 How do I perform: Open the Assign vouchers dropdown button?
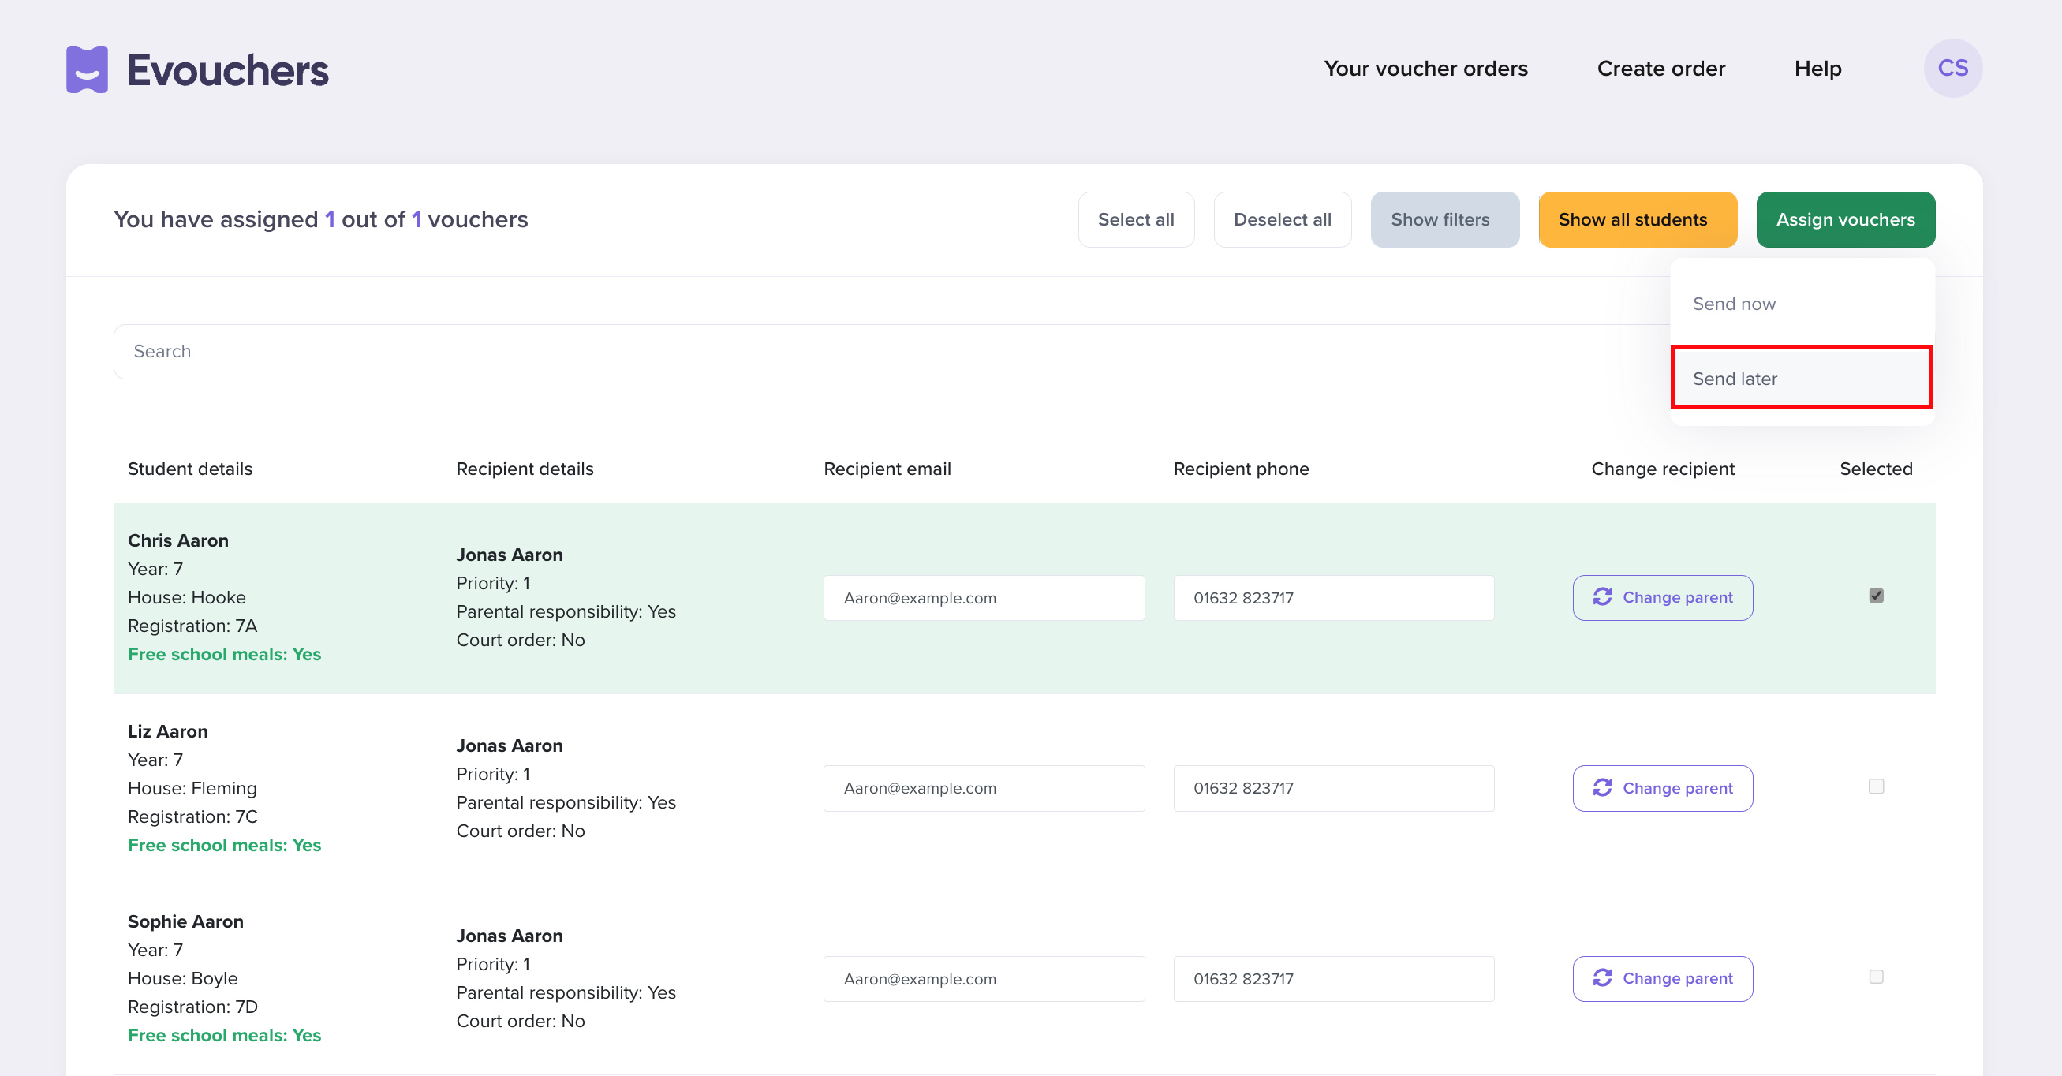pyautogui.click(x=1845, y=219)
